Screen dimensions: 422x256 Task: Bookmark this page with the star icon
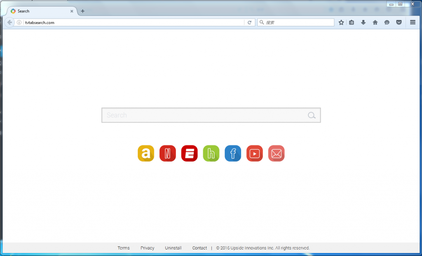(341, 23)
